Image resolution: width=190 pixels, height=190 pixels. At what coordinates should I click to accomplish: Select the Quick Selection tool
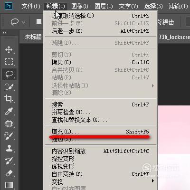9,86
